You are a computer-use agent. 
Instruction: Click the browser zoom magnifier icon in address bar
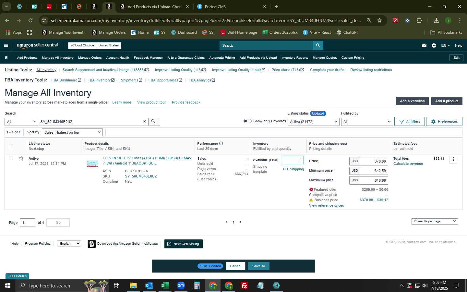pos(369,20)
